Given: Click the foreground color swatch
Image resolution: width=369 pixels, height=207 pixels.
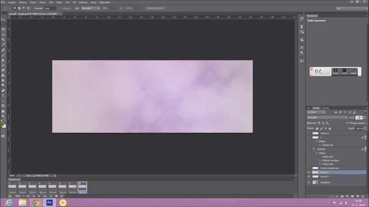Looking at the screenshot, I should pyautogui.click(x=2, y=124).
